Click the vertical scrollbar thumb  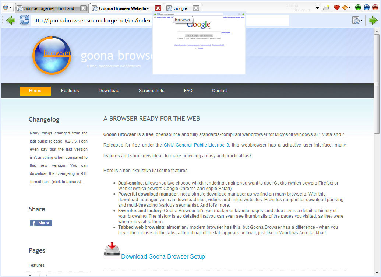(x=377, y=84)
